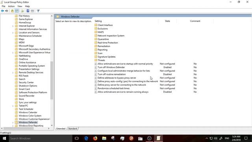
Task: Open the View menu
Action: pyautogui.click(x=20, y=6)
